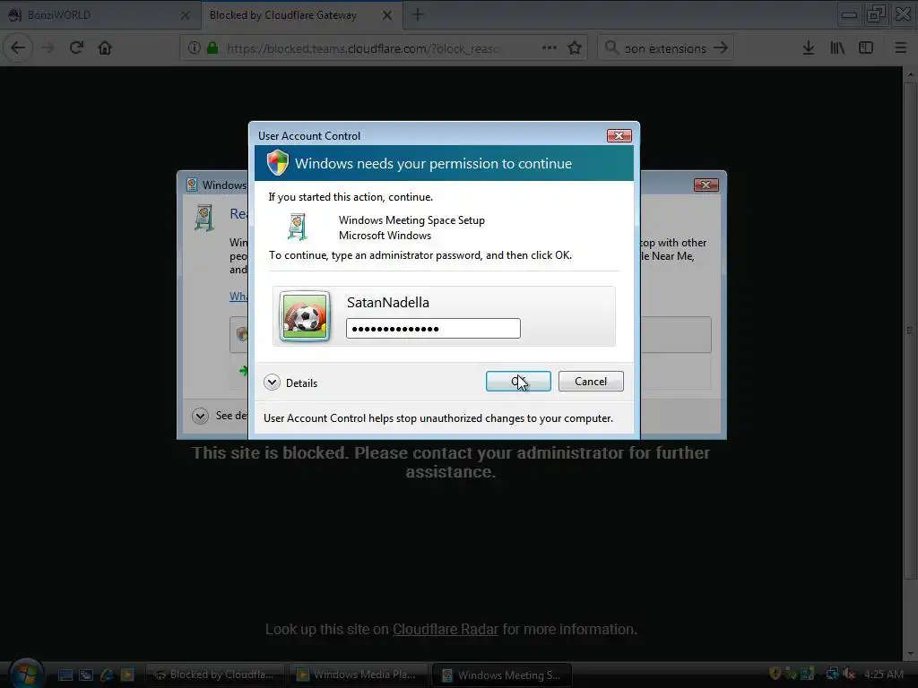This screenshot has height=688, width=918.
Task: Click Cancel in the User Account Control dialog
Action: 591,382
